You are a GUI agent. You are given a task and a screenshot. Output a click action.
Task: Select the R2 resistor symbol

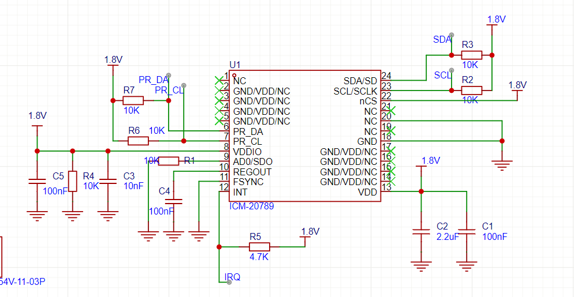(471, 91)
